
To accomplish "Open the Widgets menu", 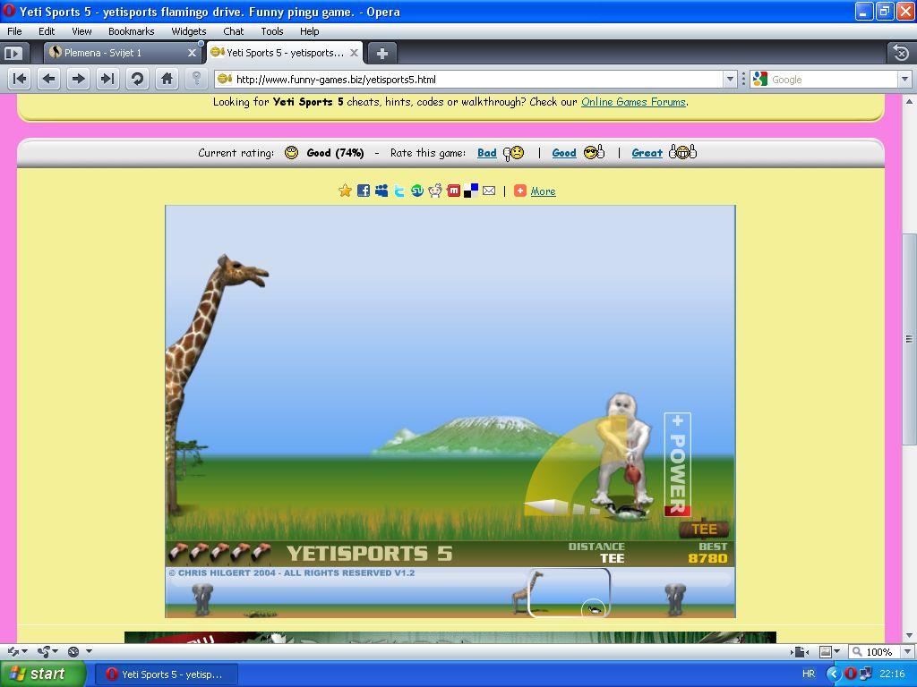I will point(188,31).
